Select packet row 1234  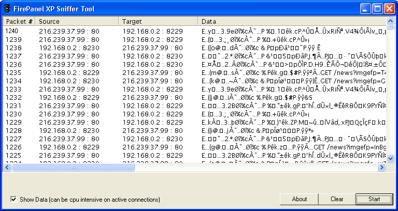pos(195,81)
